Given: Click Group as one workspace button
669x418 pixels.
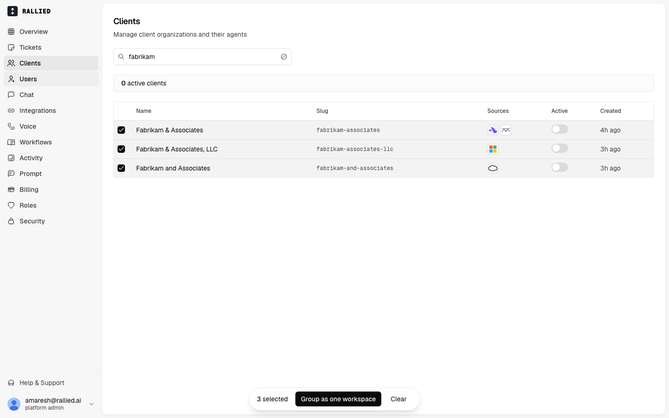Looking at the screenshot, I should [338, 399].
